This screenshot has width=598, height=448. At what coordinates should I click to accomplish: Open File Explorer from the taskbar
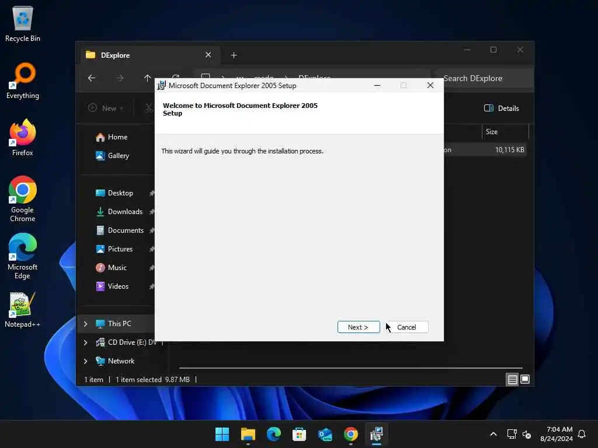point(248,434)
